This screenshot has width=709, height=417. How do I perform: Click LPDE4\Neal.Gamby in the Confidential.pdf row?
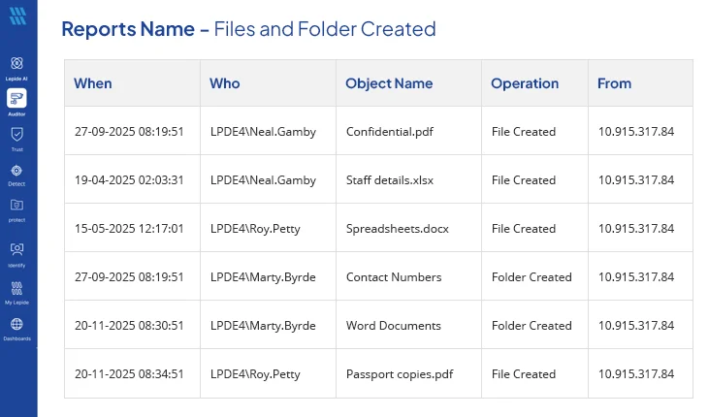[x=263, y=132]
